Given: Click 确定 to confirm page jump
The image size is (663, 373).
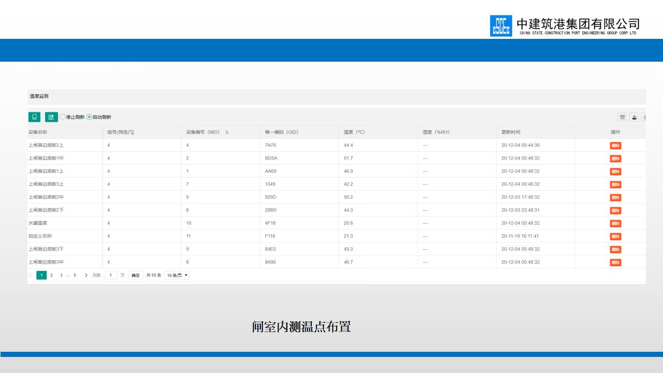Looking at the screenshot, I should 135,276.
